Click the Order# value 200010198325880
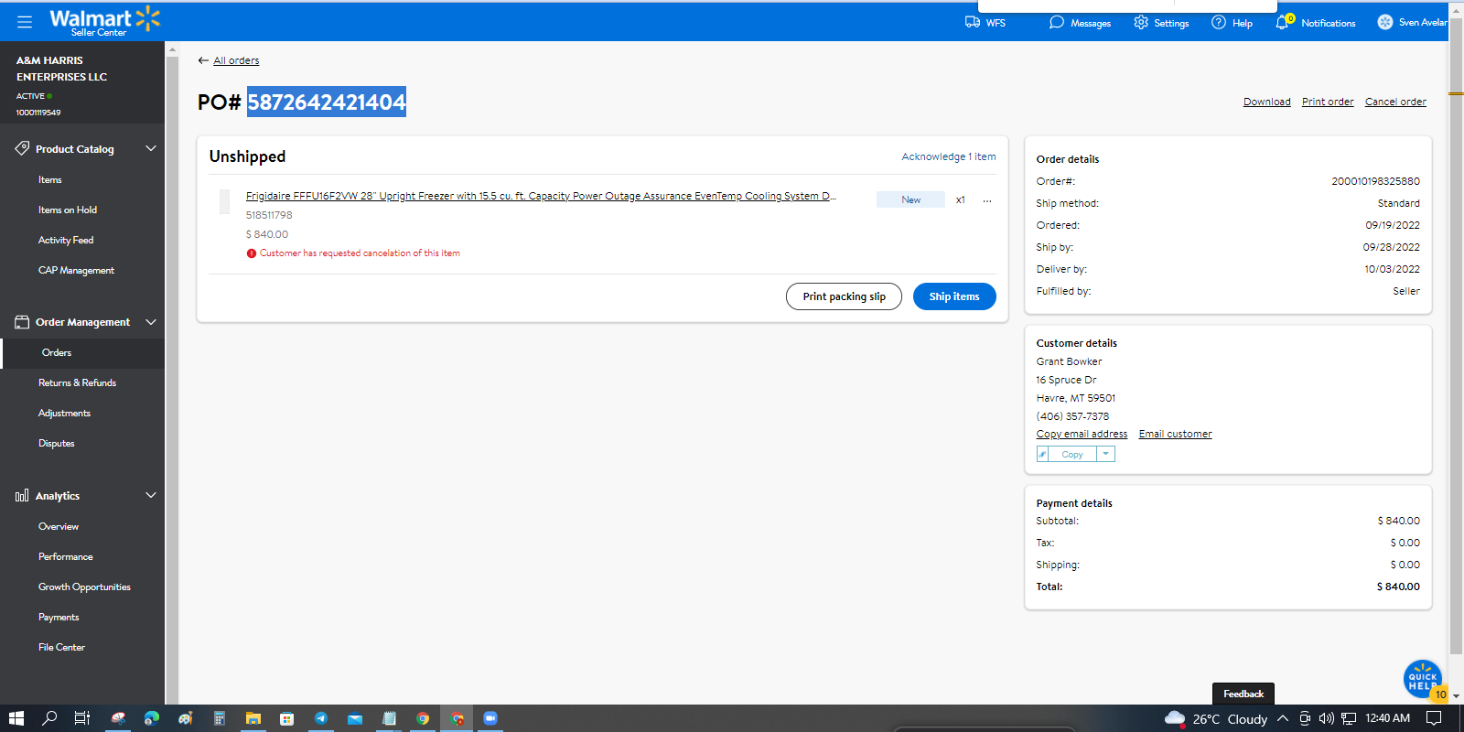Image resolution: width=1464 pixels, height=732 pixels. tap(1375, 181)
